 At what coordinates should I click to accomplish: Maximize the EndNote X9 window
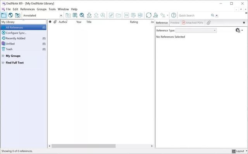[232, 3]
